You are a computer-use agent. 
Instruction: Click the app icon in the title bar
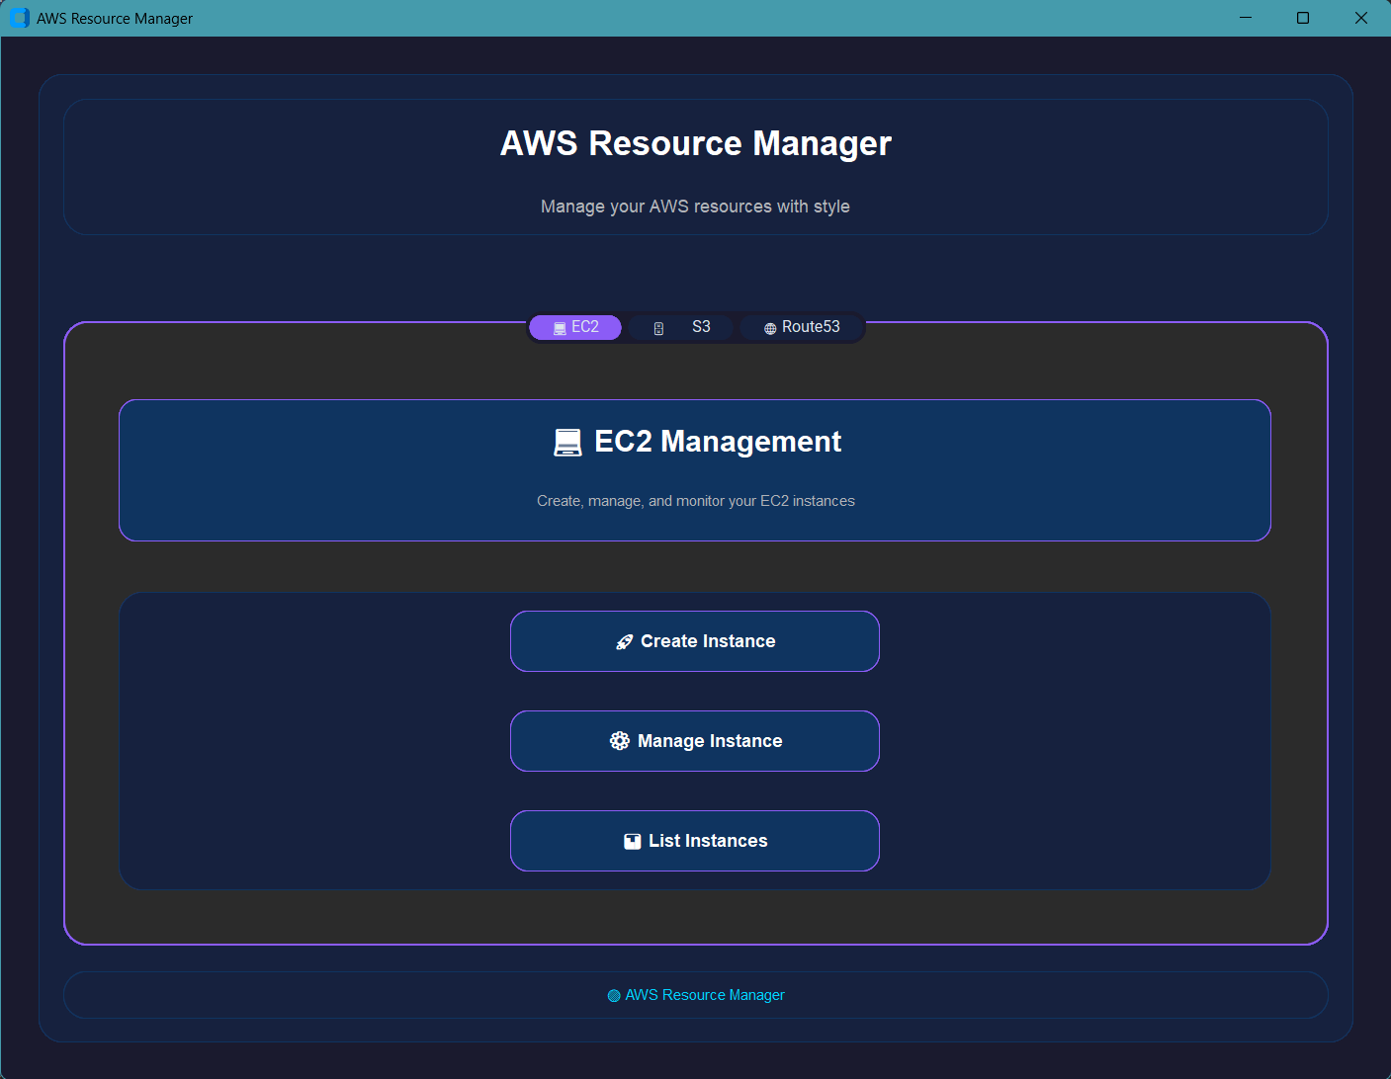tap(19, 18)
